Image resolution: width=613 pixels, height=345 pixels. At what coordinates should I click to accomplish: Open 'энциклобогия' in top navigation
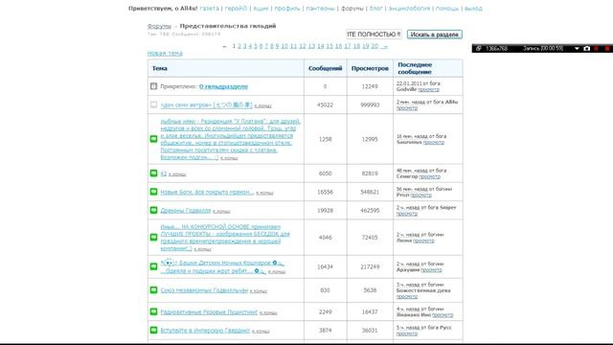point(409,9)
